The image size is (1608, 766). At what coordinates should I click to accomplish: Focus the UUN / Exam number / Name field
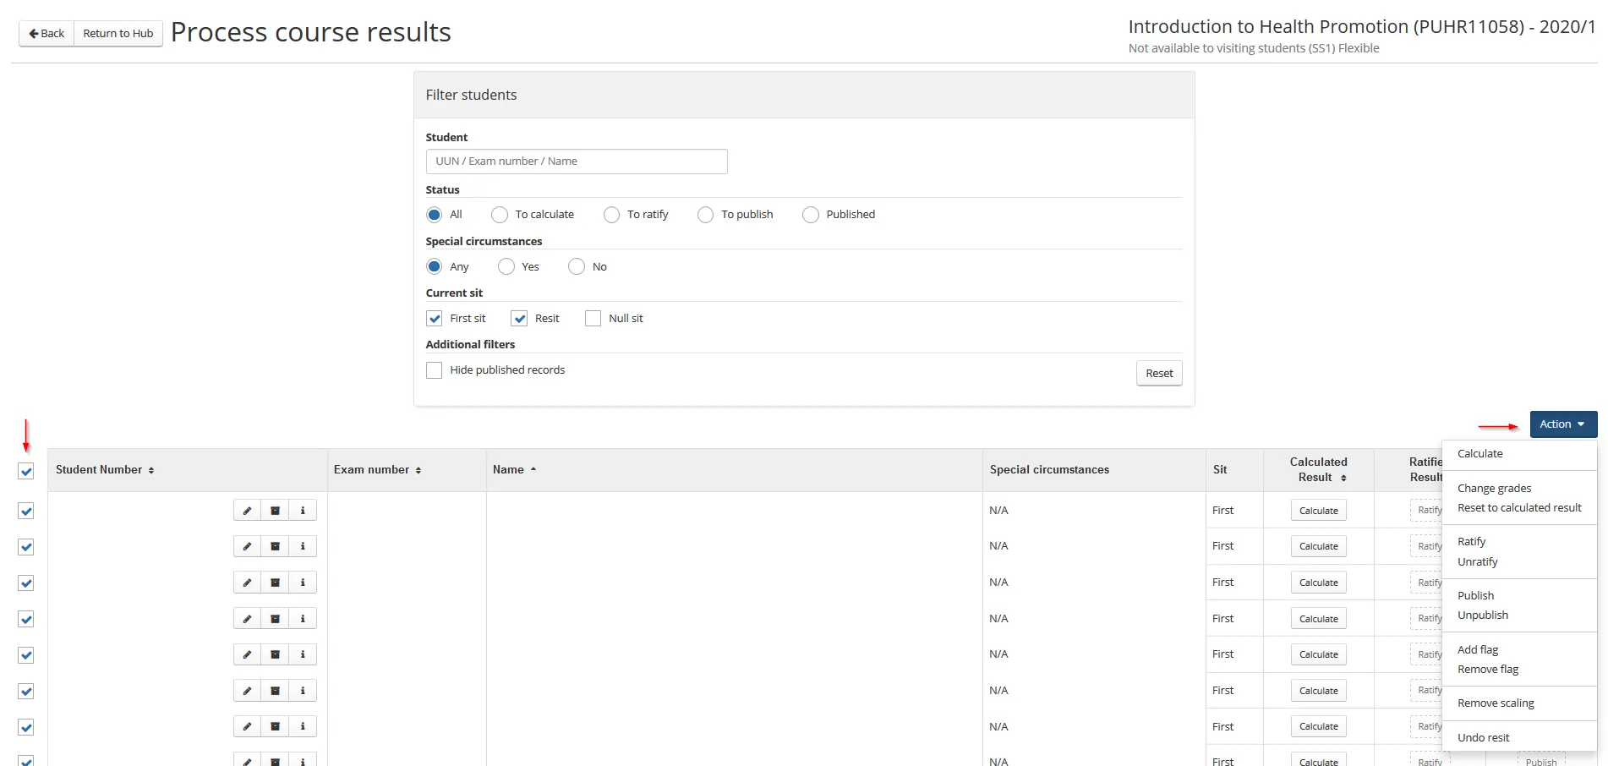click(x=577, y=161)
